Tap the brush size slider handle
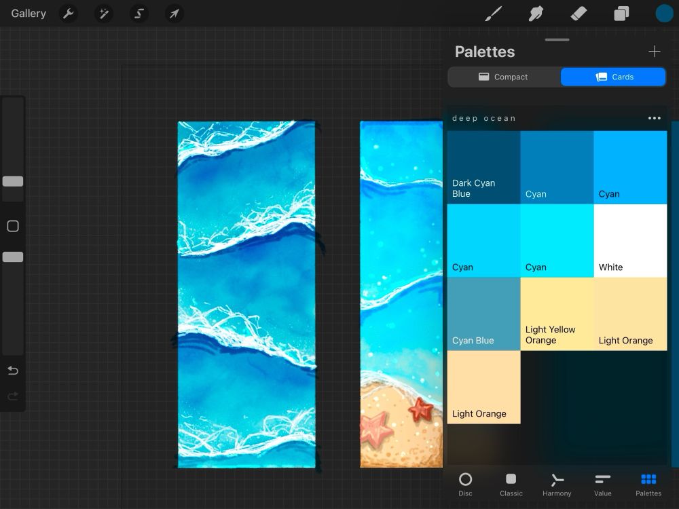679x509 pixels. (x=13, y=181)
